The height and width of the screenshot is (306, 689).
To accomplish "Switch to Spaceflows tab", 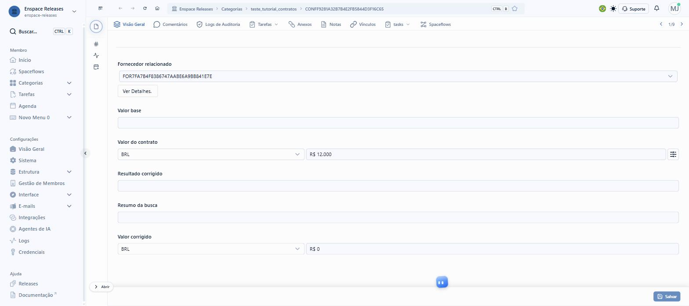I will (435, 25).
